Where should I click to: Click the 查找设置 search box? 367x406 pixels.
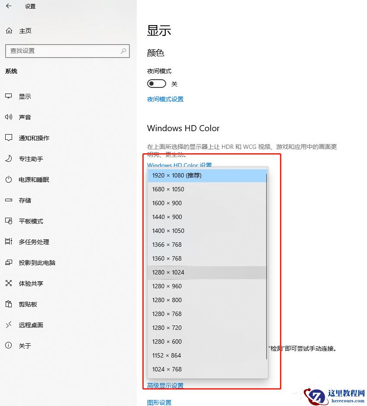pyautogui.click(x=67, y=51)
